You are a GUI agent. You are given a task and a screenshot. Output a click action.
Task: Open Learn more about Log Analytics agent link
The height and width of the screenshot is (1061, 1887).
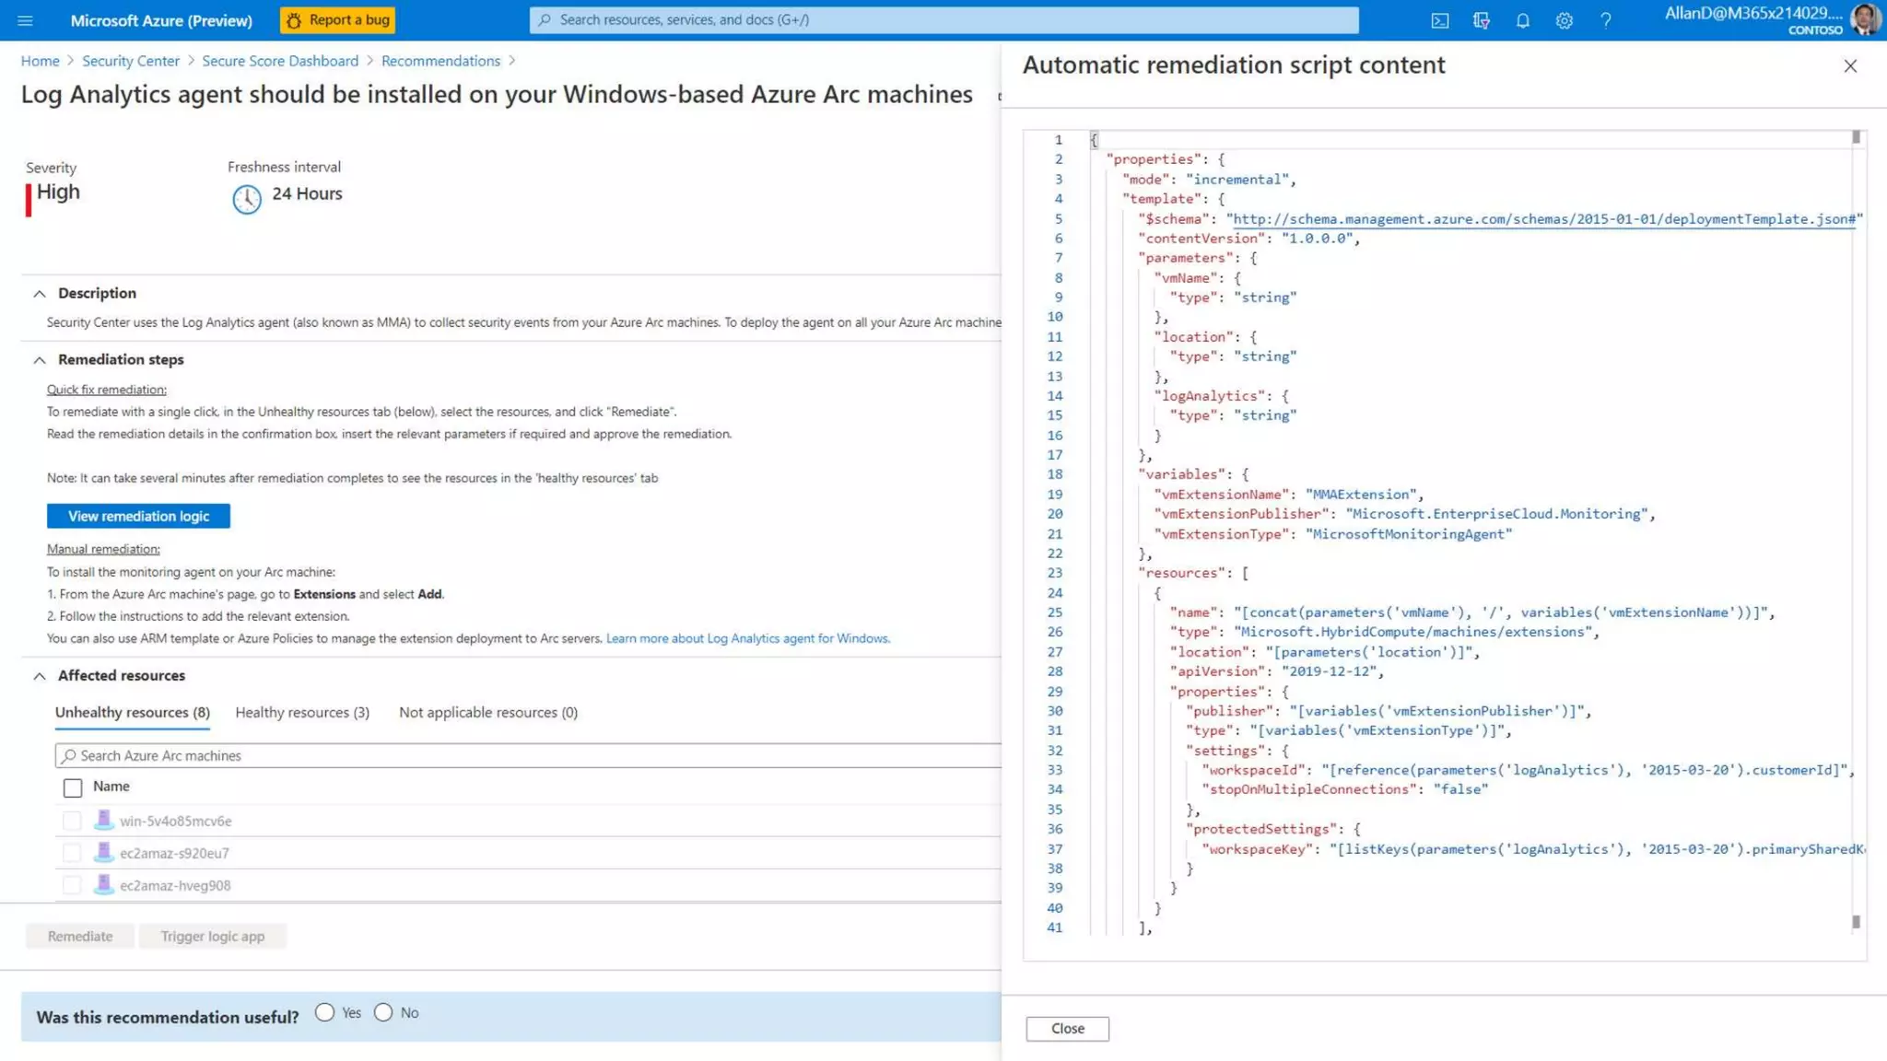747,638
